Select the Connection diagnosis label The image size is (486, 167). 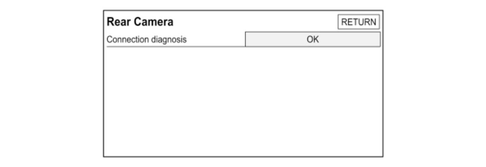[146, 40]
